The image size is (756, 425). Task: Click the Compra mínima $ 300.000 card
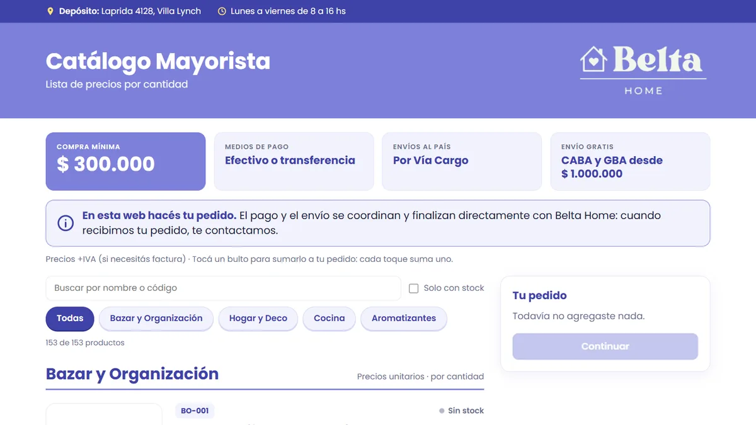[125, 161]
